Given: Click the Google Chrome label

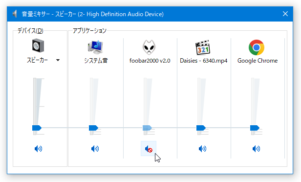Looking at the screenshot, I should pyautogui.click(x=258, y=61).
